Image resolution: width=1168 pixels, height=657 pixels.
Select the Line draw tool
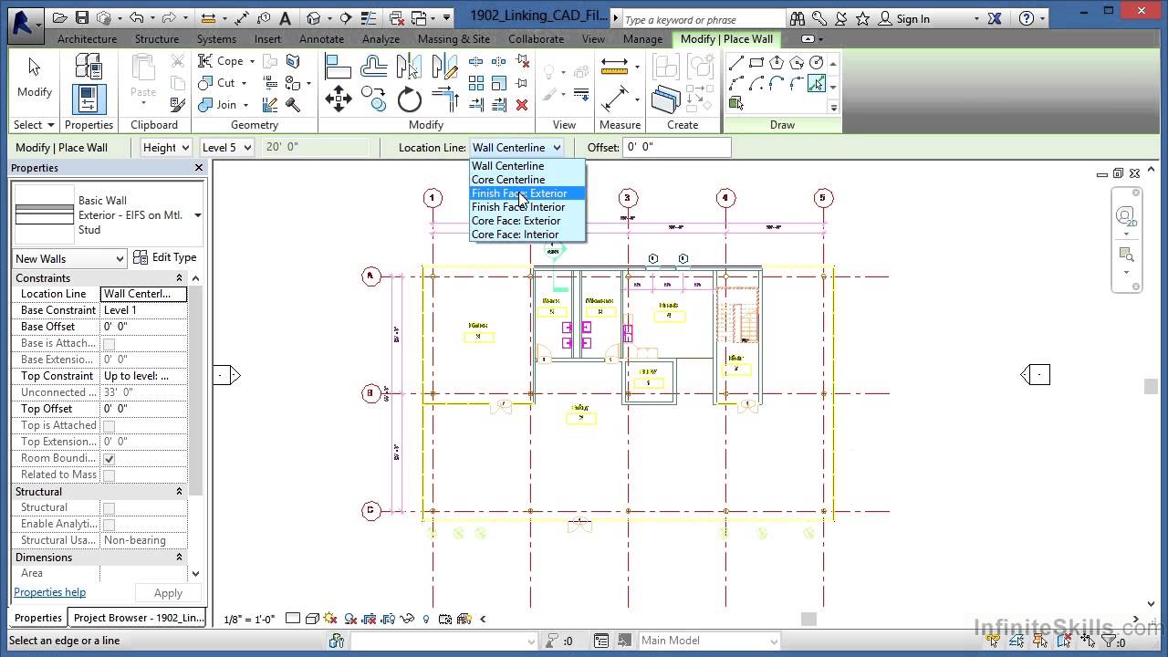(x=736, y=62)
